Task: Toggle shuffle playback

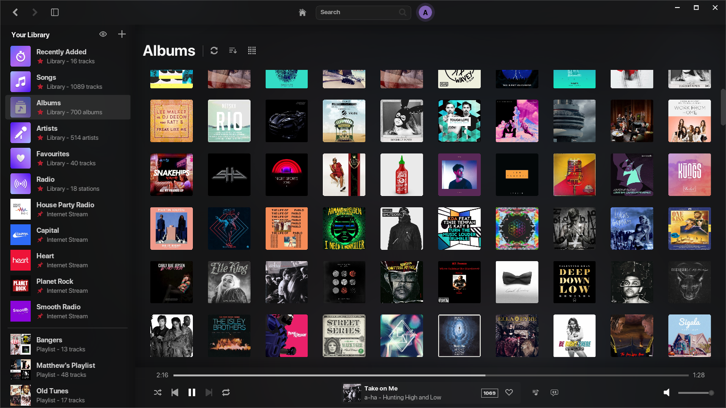Action: point(158,392)
